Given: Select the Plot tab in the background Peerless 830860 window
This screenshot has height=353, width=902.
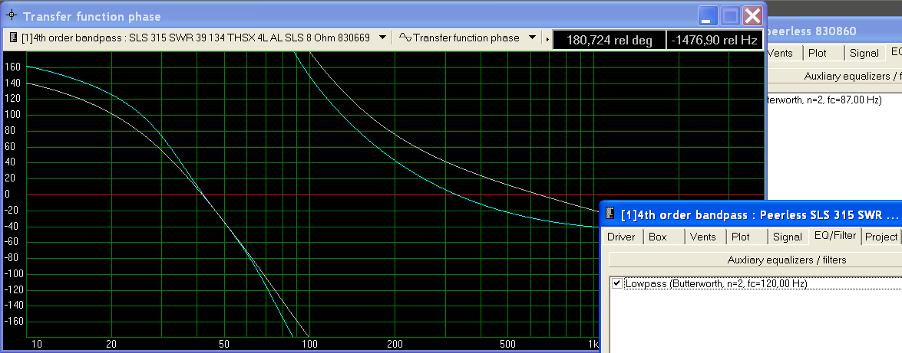Looking at the screenshot, I should [823, 53].
